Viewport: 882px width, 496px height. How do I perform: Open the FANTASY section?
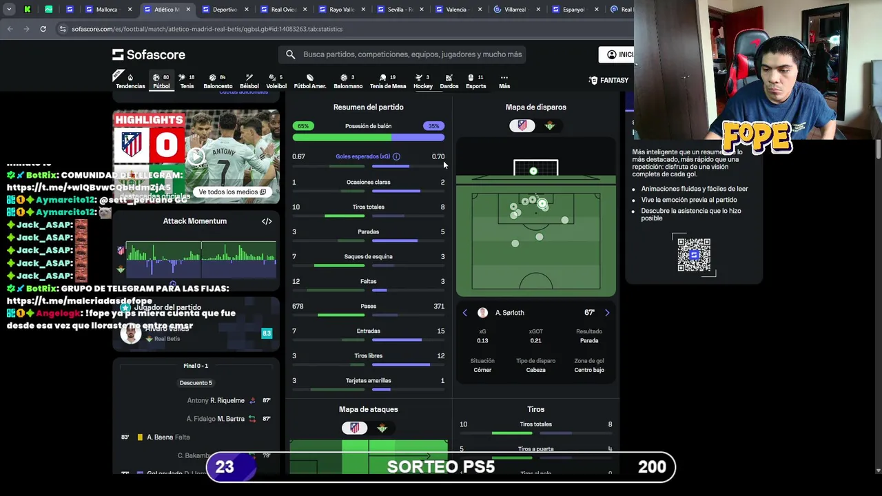[x=608, y=81]
